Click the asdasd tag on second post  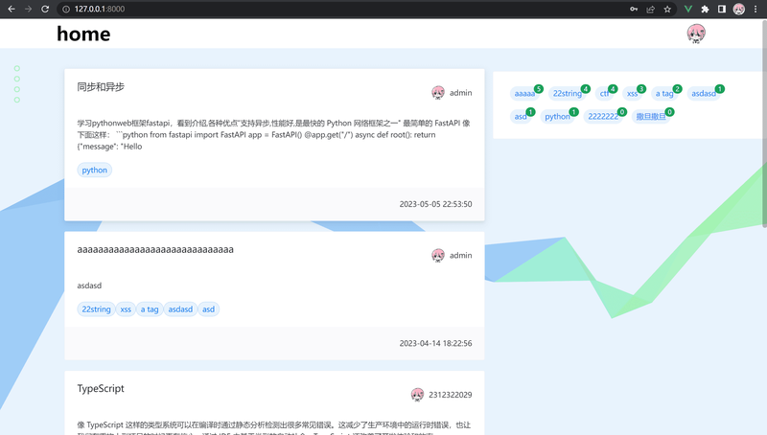(x=180, y=309)
